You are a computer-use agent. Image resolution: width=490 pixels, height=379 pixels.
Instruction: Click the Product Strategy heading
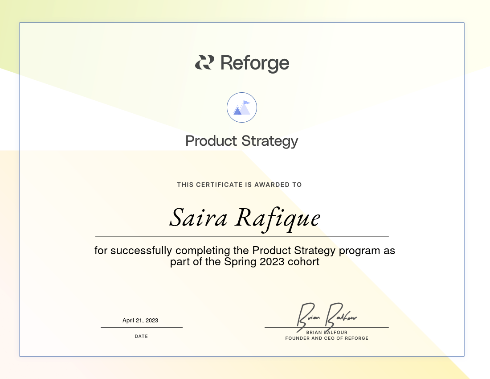pos(241,141)
